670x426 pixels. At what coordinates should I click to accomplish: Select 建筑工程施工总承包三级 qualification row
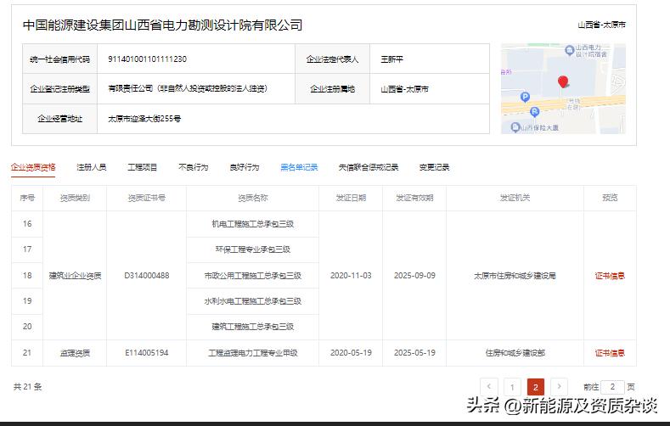tap(252, 327)
